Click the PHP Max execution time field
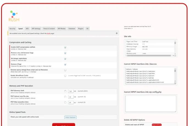189x126 pixels. point(70,102)
